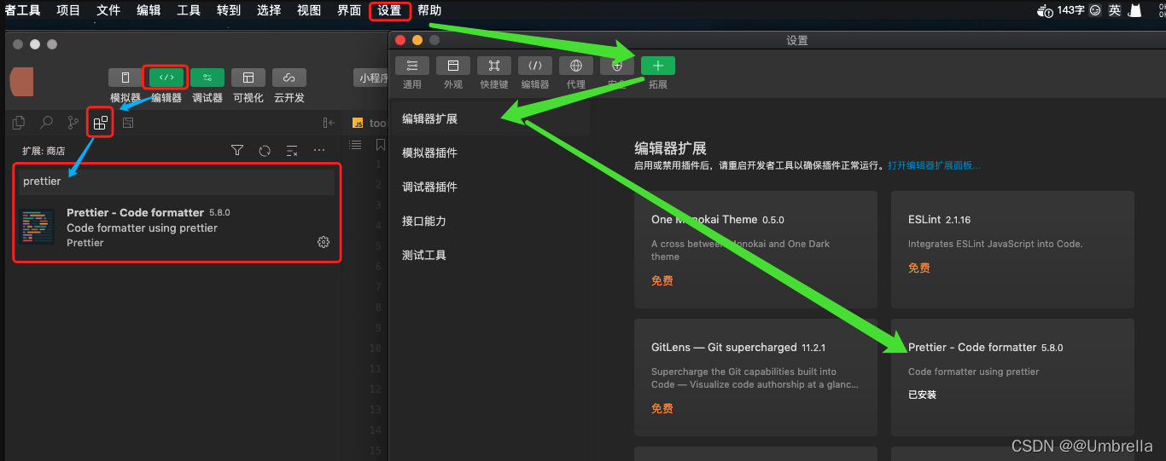Open the 项目 menu
Viewport: 1166px width, 461px height.
(68, 10)
